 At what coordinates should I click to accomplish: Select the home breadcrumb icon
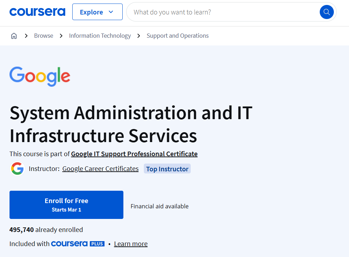(x=14, y=36)
